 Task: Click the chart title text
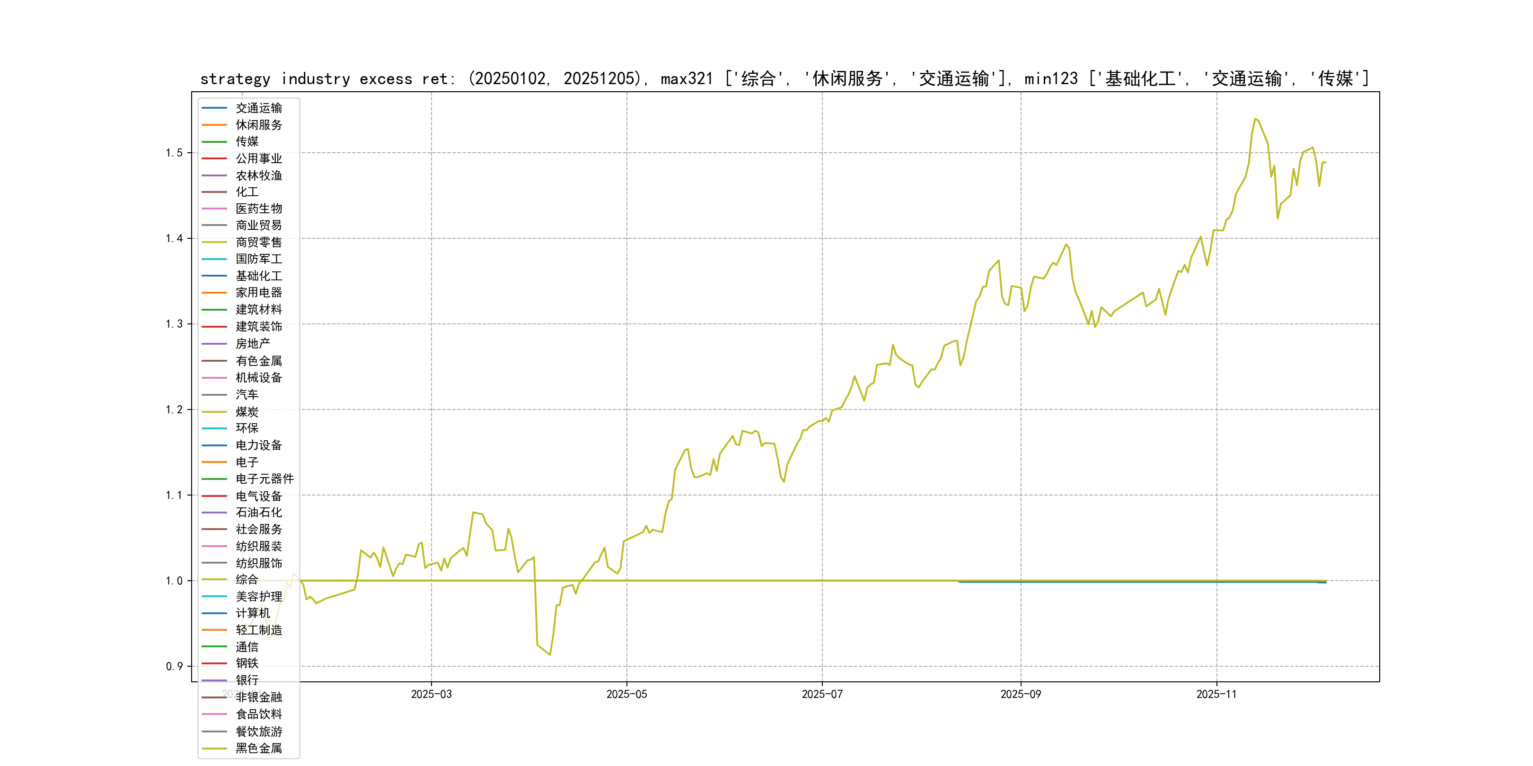tap(784, 78)
